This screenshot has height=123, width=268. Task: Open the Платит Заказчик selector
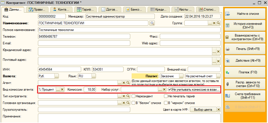tap(181, 76)
